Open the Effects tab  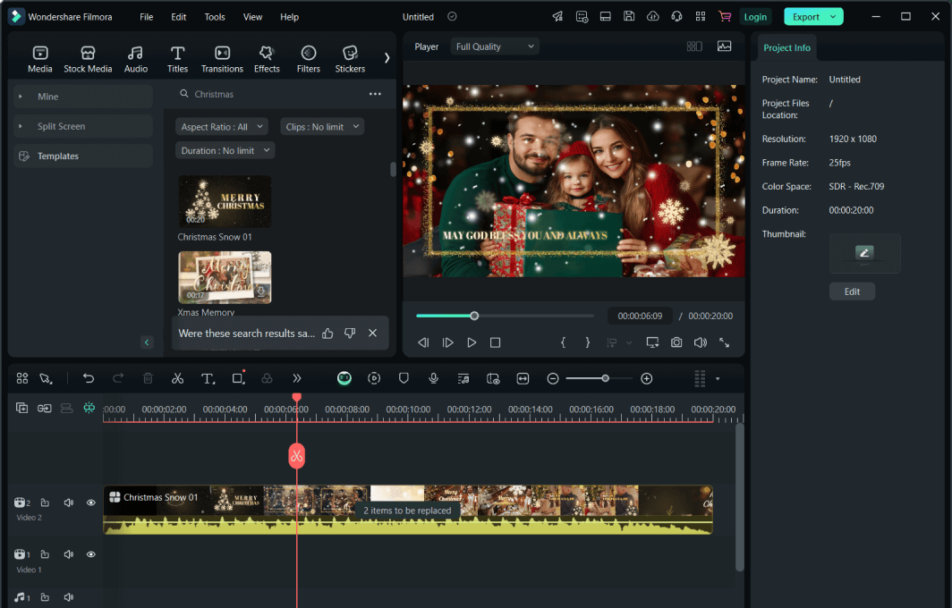pyautogui.click(x=267, y=60)
